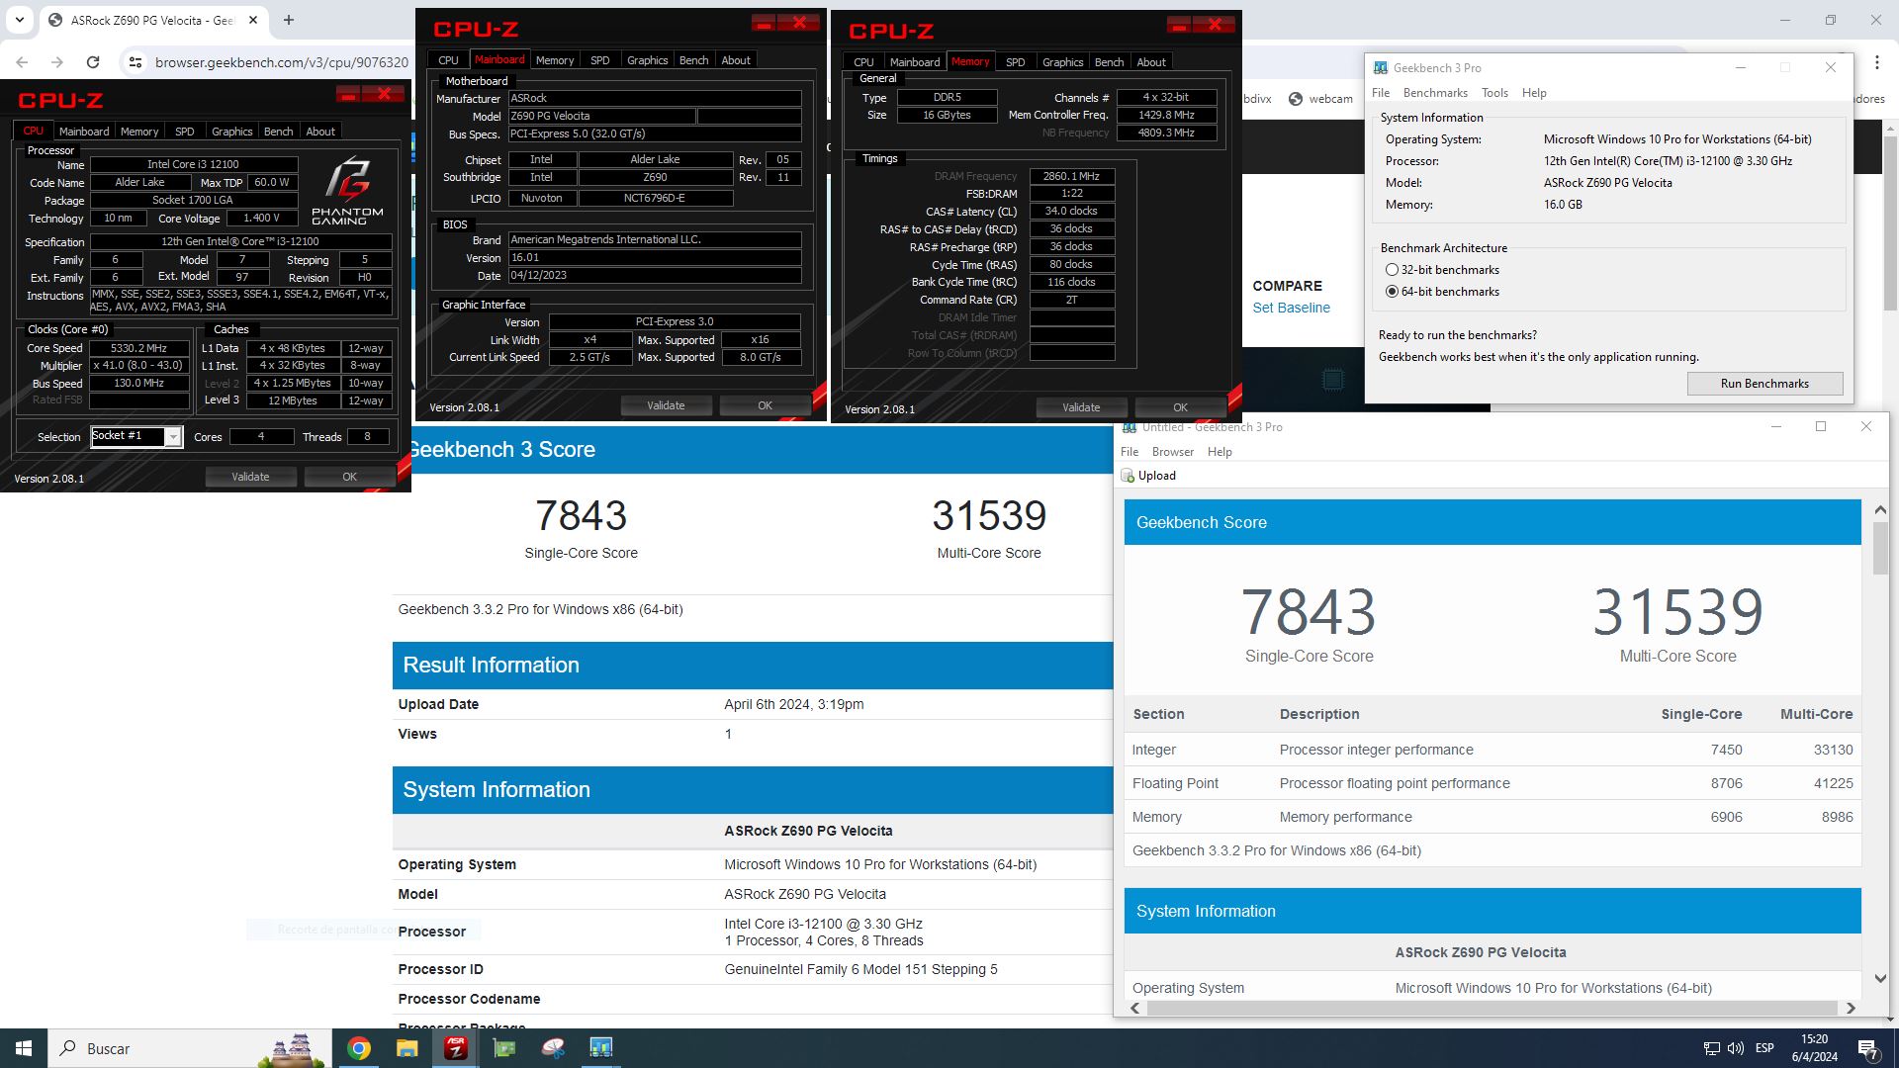
Task: Open the green graphics card taskbar icon
Action: [x=504, y=1048]
